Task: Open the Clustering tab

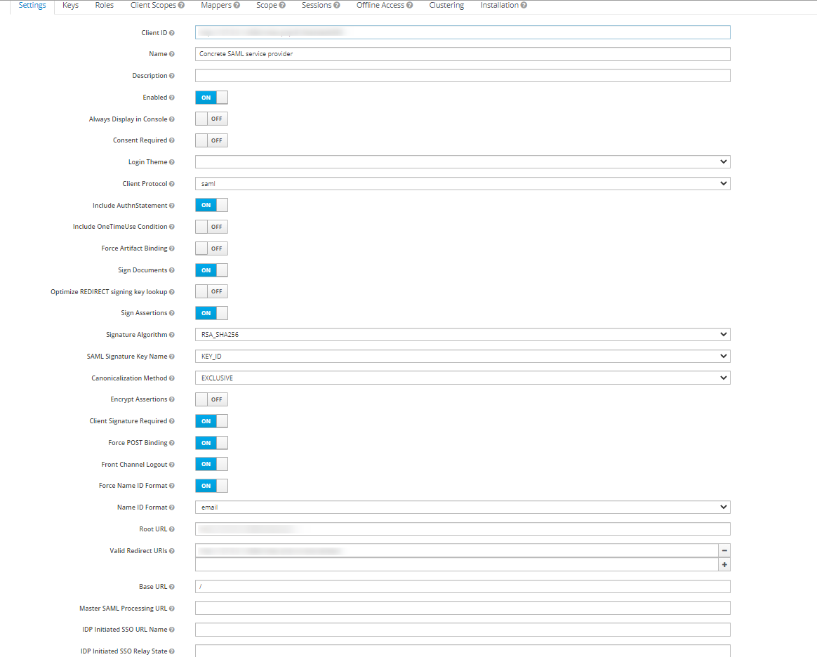Action: 446,6
